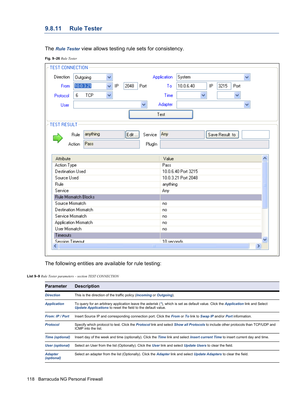Click the Rule Tester link in intro sentence

pos(68,49)
